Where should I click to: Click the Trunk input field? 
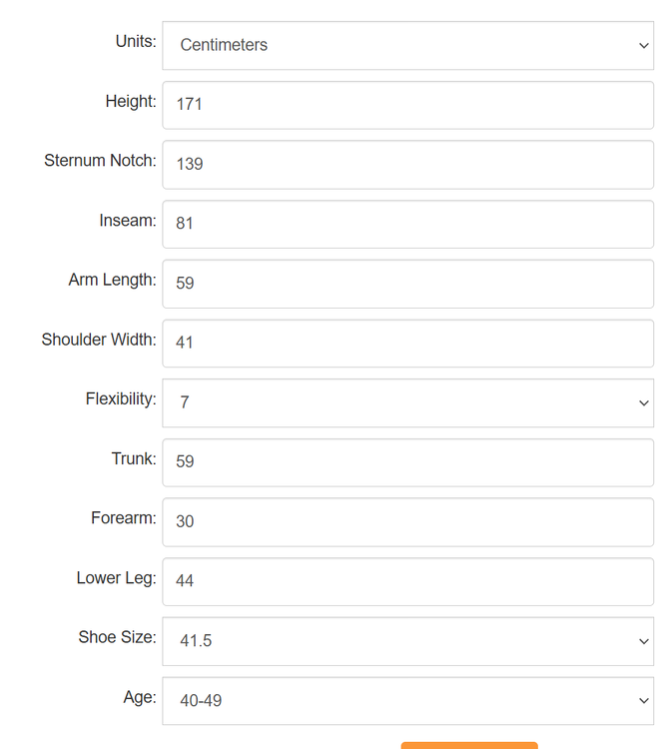[407, 461]
